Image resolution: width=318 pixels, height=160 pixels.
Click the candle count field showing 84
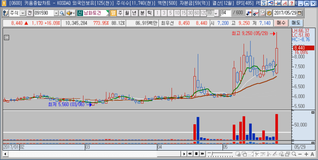click(226, 13)
